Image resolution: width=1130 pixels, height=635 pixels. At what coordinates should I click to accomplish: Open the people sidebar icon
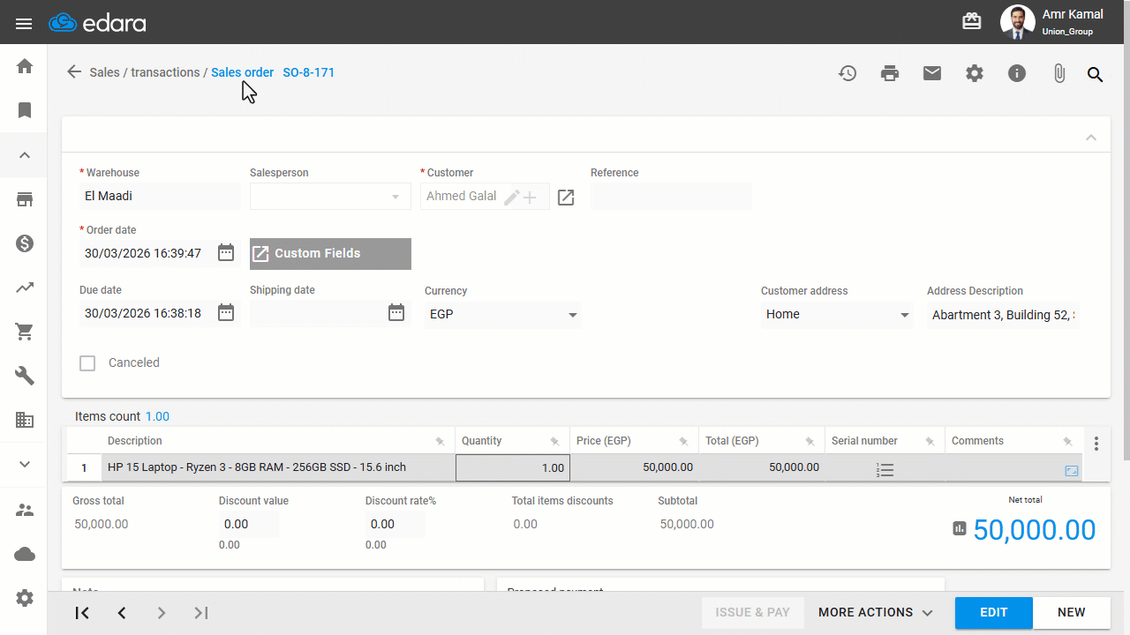25,510
